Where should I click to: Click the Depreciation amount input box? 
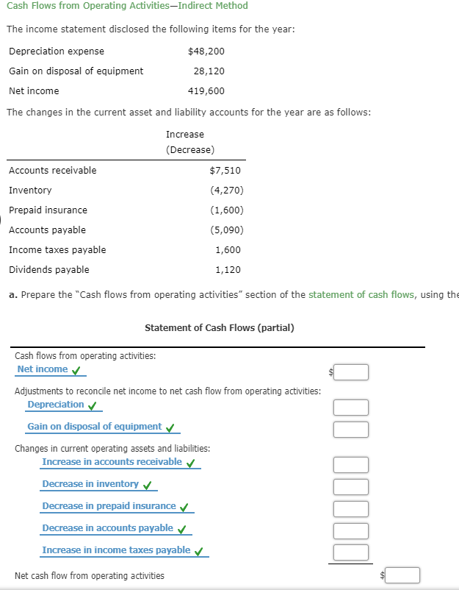click(350, 407)
